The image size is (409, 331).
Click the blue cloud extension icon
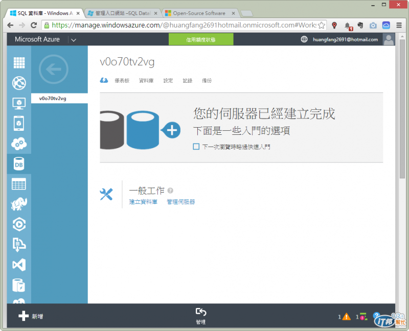coord(386,25)
